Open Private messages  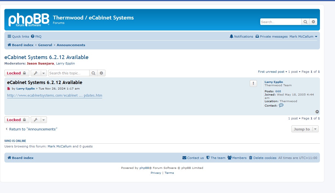tap(271, 37)
